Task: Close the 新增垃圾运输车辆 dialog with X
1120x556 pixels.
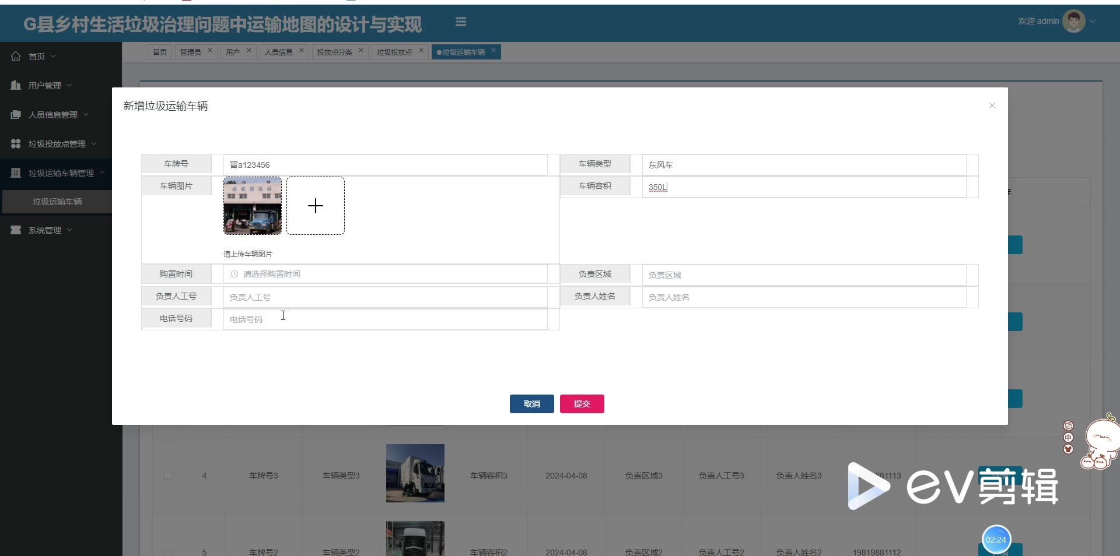Action: click(x=992, y=105)
